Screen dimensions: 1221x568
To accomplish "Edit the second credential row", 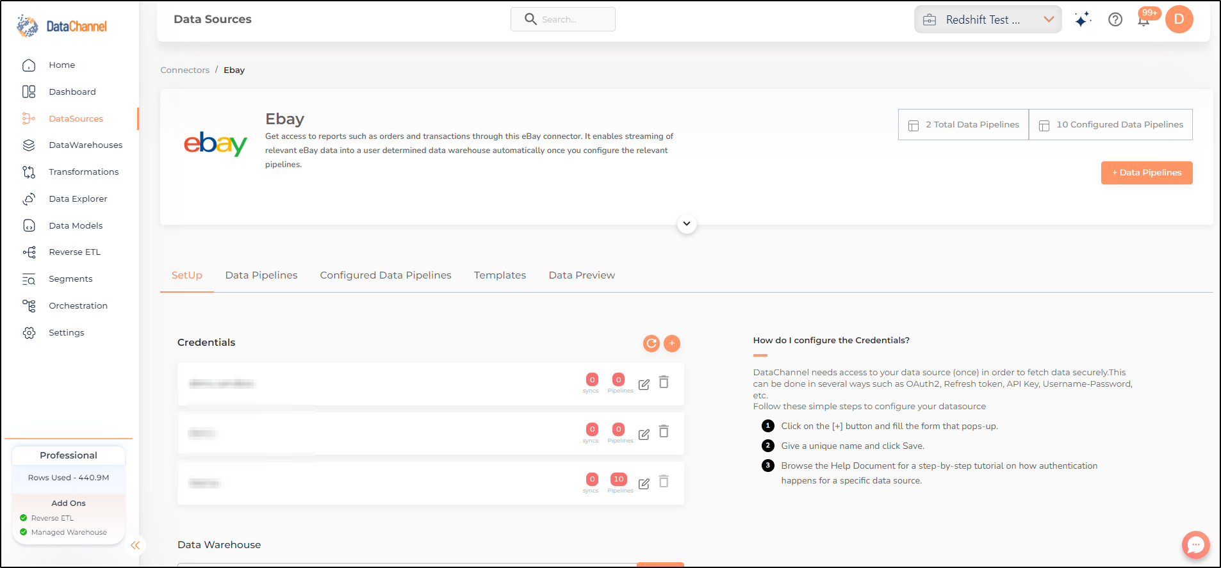I will pyautogui.click(x=644, y=434).
